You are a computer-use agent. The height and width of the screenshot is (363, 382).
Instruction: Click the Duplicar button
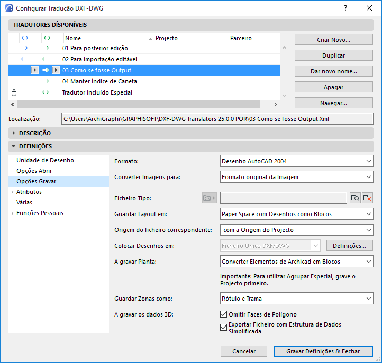[333, 55]
